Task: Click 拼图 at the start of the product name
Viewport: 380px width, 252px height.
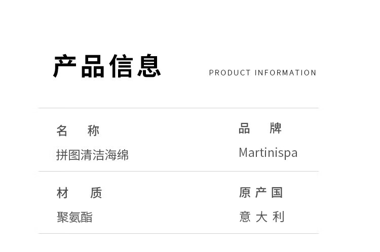Action: coord(68,155)
